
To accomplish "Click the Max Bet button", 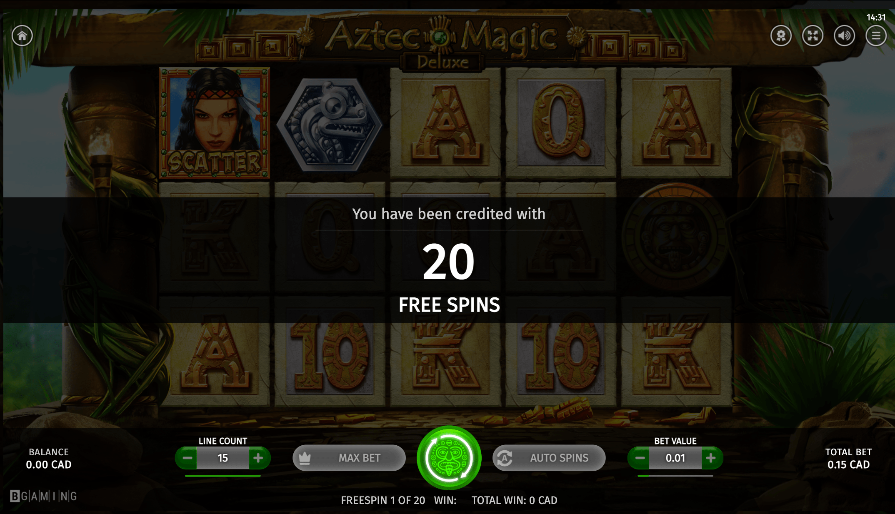I will point(349,458).
